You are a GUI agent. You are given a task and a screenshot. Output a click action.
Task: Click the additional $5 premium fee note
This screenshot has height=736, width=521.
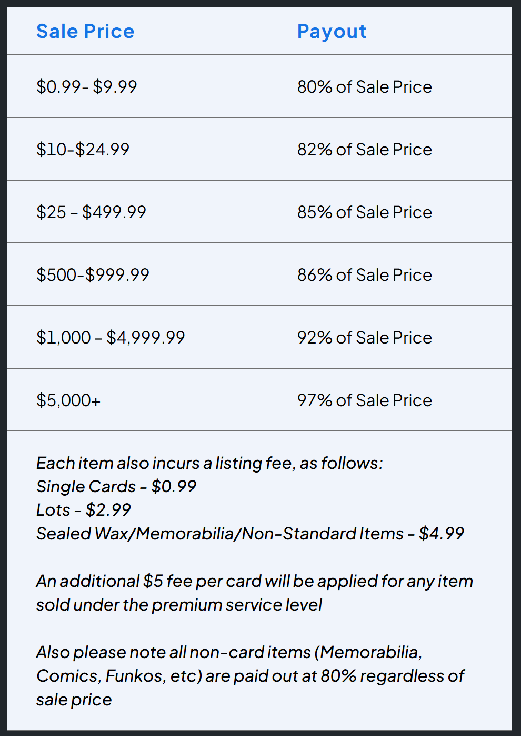pyautogui.click(x=254, y=593)
